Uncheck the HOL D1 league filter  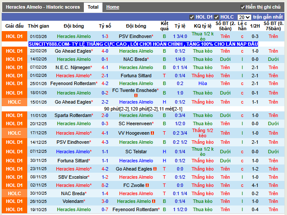point(192,17)
